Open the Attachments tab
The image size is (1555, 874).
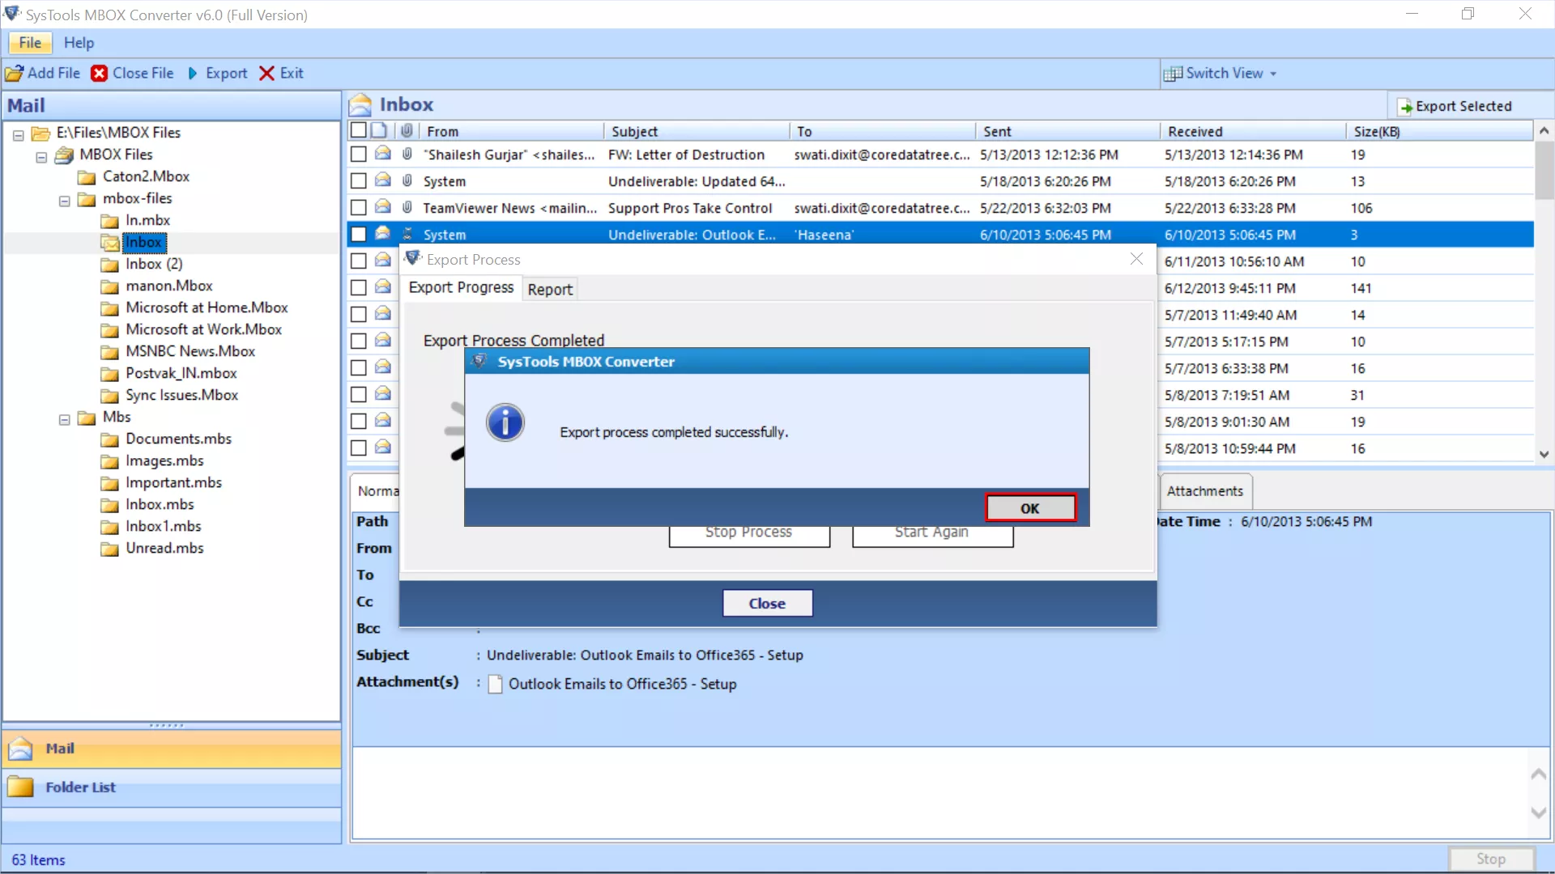tap(1205, 490)
